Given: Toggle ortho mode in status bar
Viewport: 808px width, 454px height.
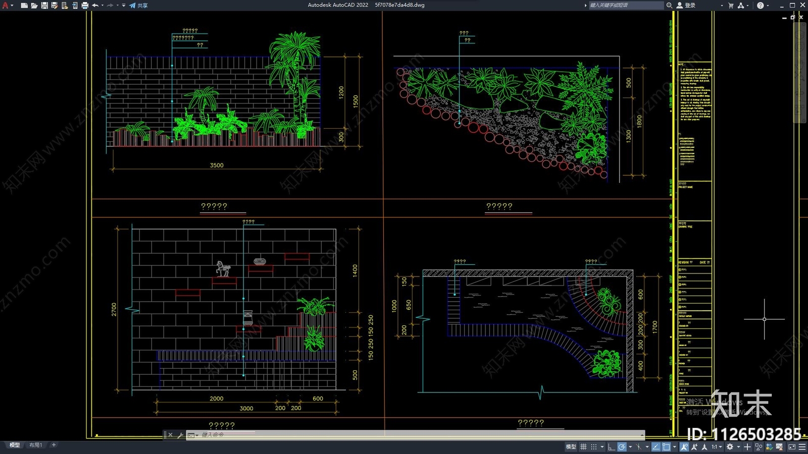Looking at the screenshot, I should pyautogui.click(x=611, y=446).
